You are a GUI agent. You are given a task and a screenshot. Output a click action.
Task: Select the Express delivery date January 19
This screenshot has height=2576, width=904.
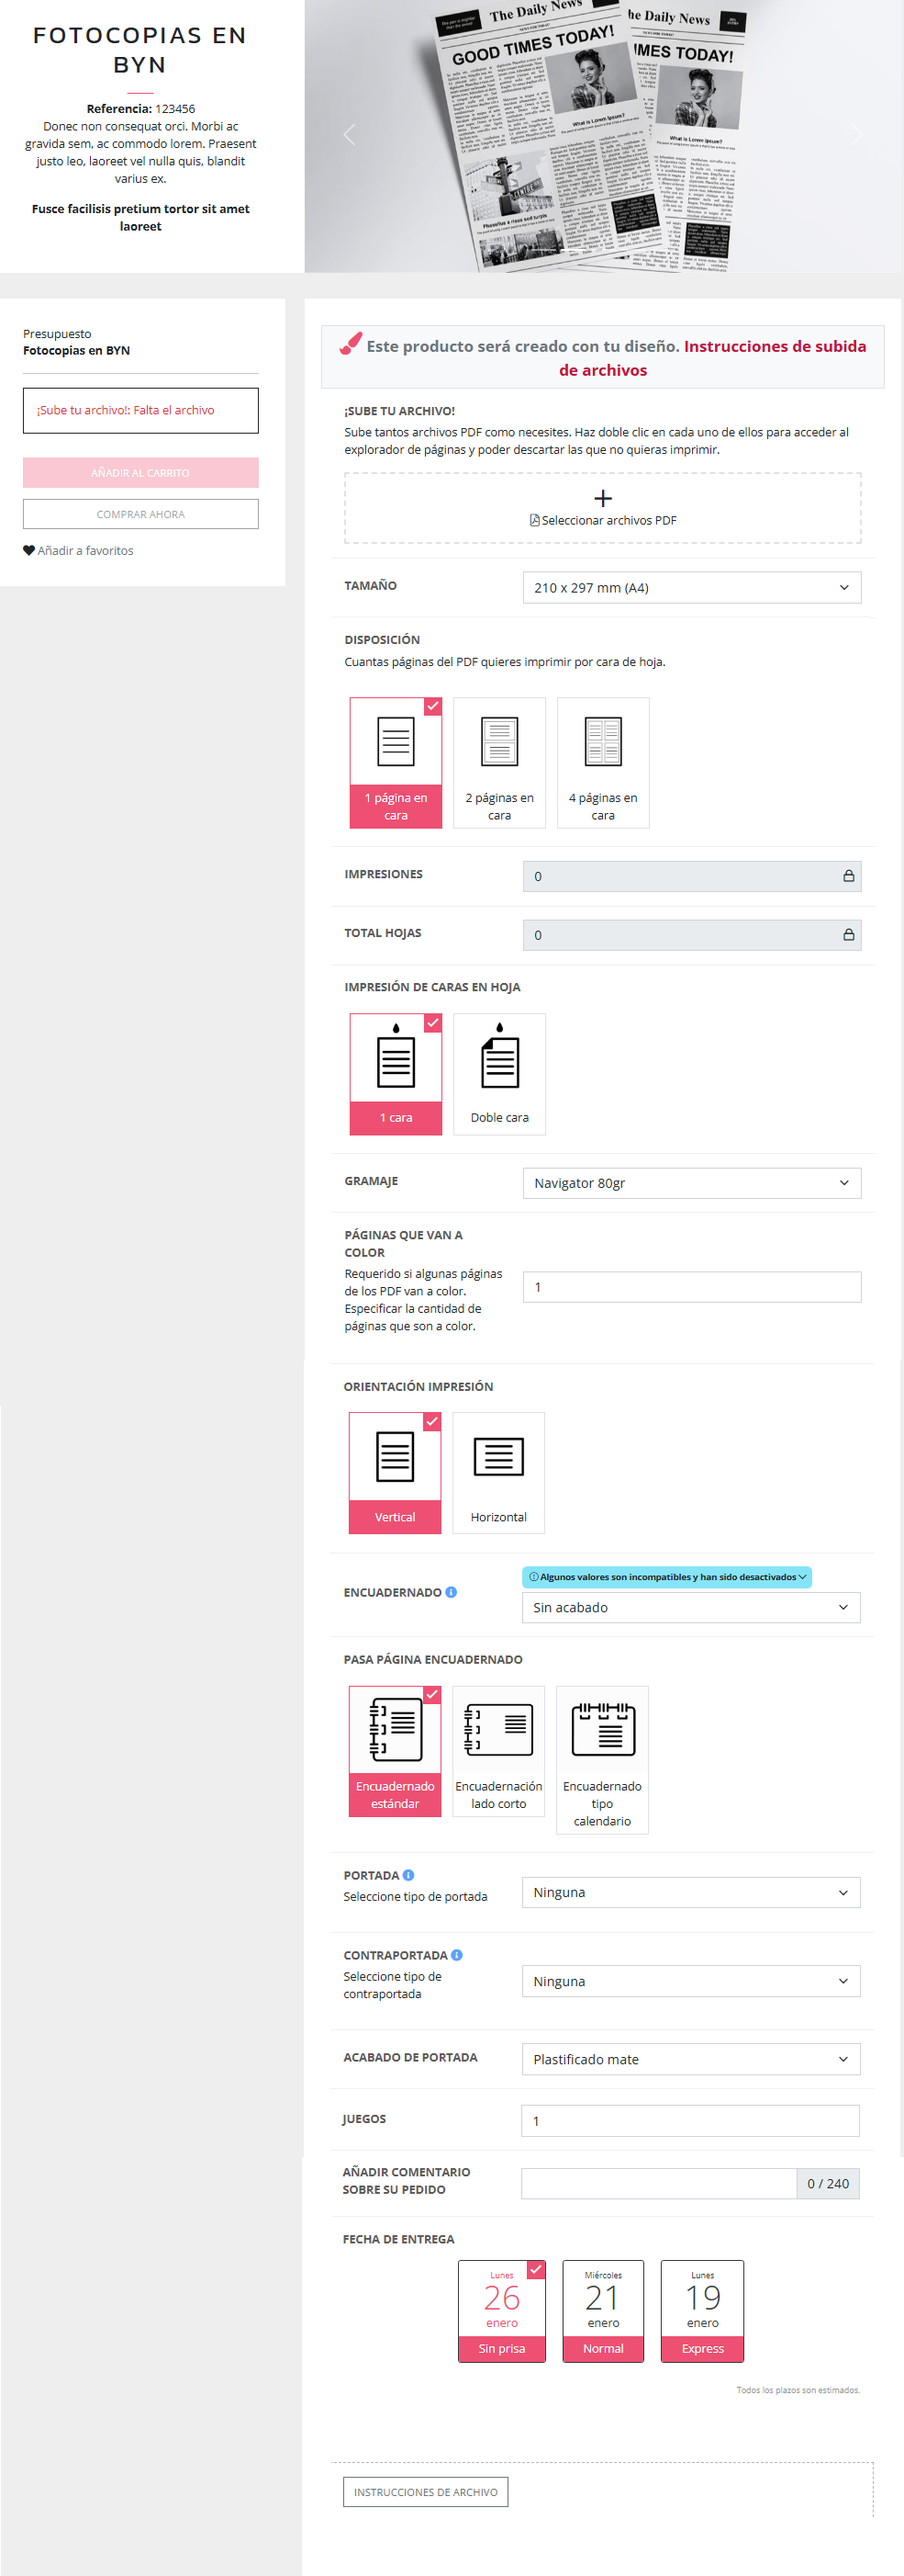point(702,2310)
